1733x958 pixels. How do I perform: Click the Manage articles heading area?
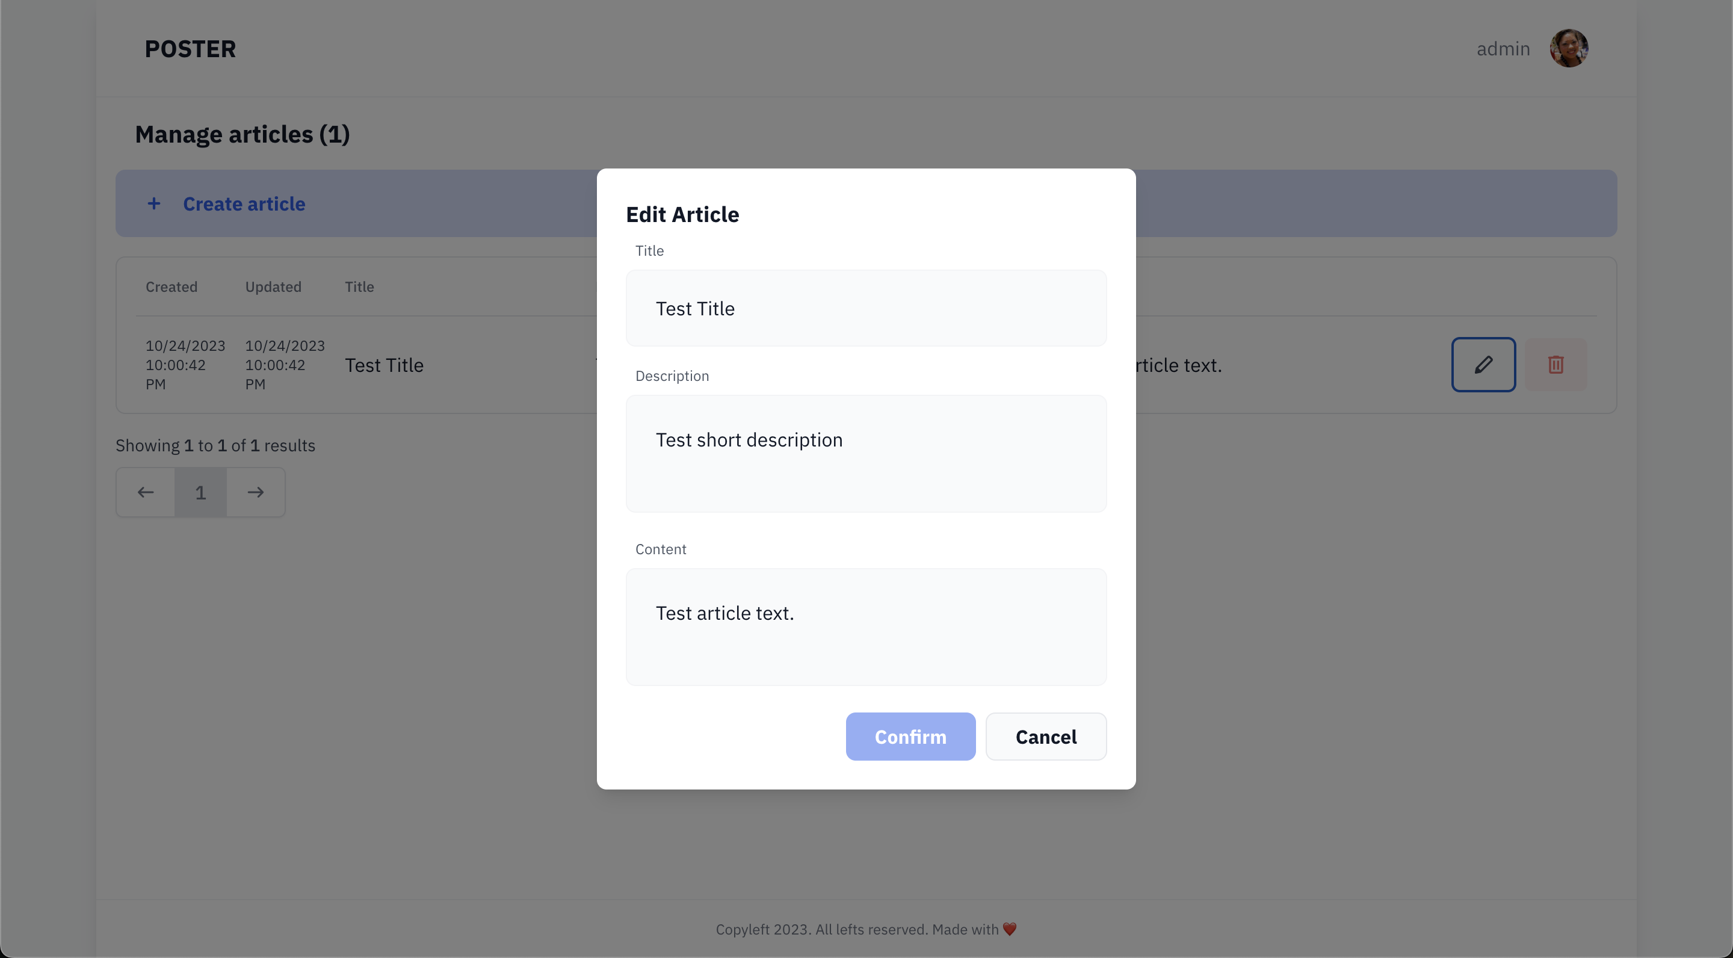[x=242, y=134]
